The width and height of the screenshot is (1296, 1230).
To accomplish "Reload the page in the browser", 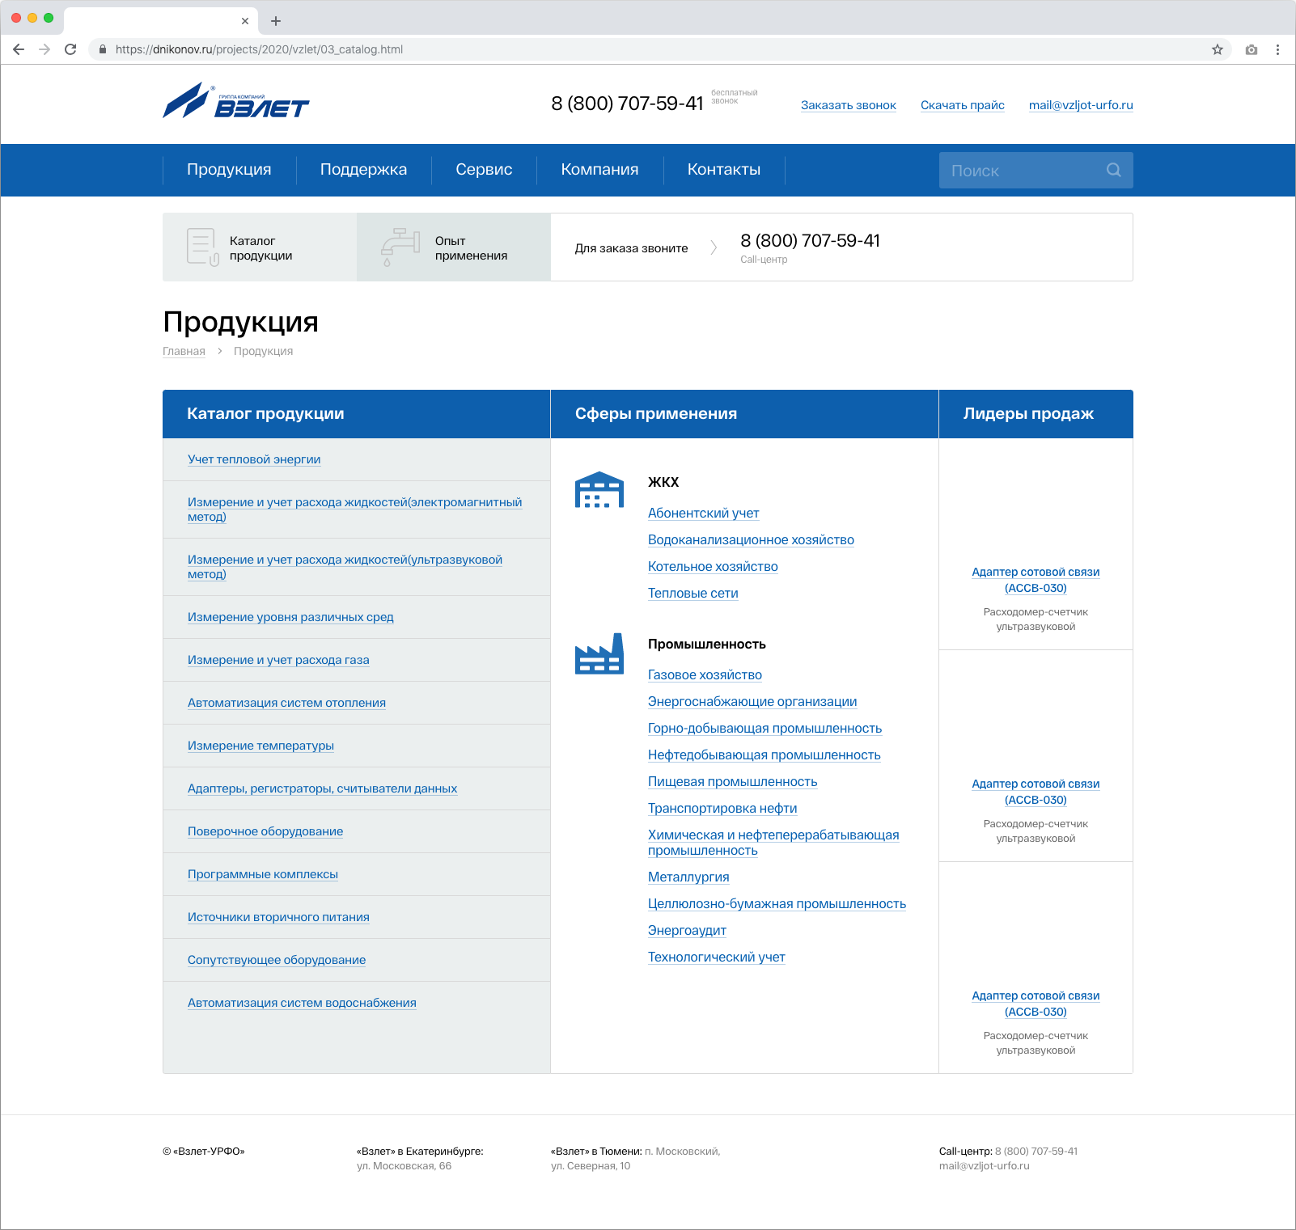I will (70, 49).
